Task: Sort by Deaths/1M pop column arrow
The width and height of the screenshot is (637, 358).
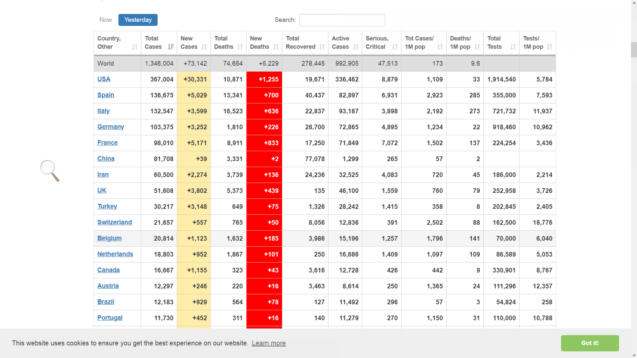Action: point(477,47)
